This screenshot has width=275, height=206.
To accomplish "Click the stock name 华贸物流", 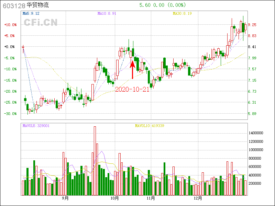I will click(x=38, y=5).
